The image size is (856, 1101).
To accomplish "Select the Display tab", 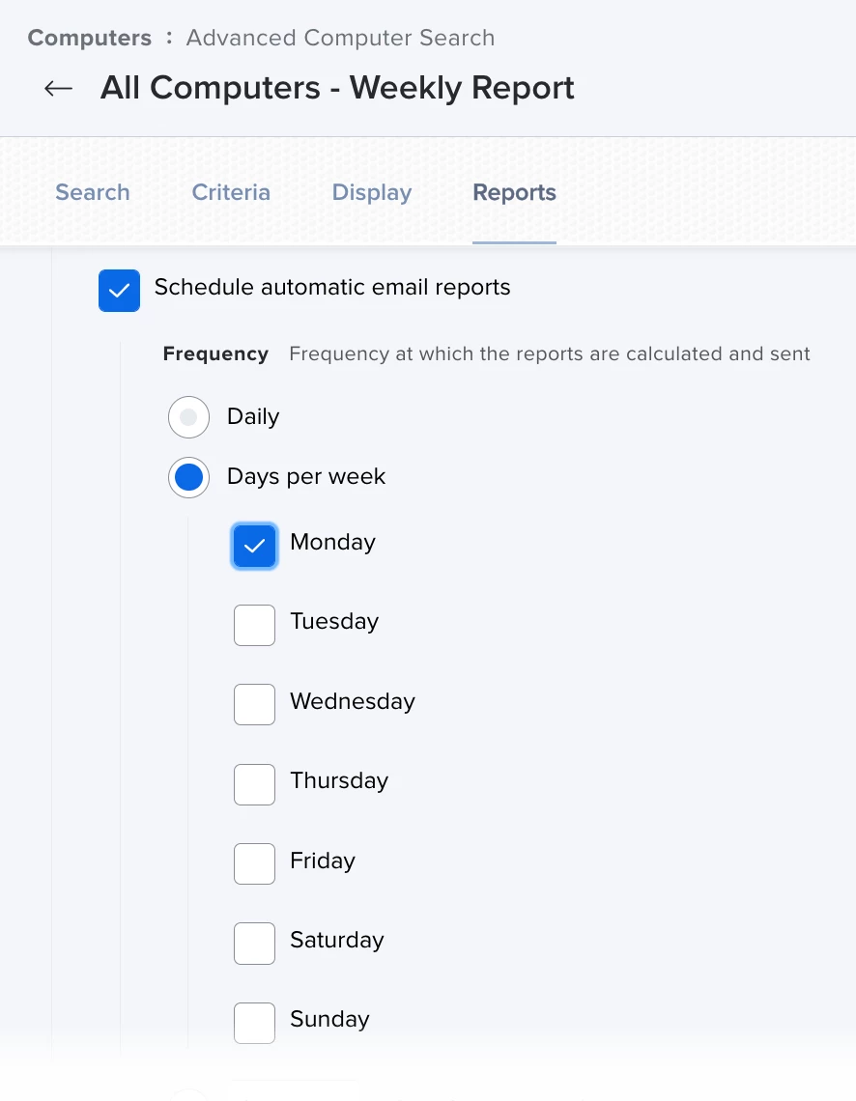I will pos(371,192).
